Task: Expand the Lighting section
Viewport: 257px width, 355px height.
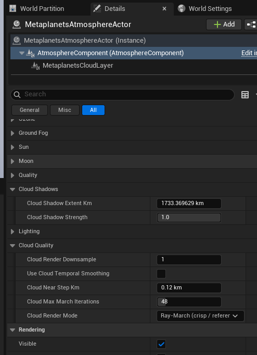Action: pyautogui.click(x=12, y=232)
